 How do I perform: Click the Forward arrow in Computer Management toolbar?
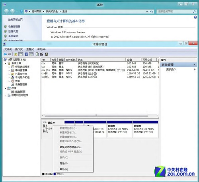[10, 54]
